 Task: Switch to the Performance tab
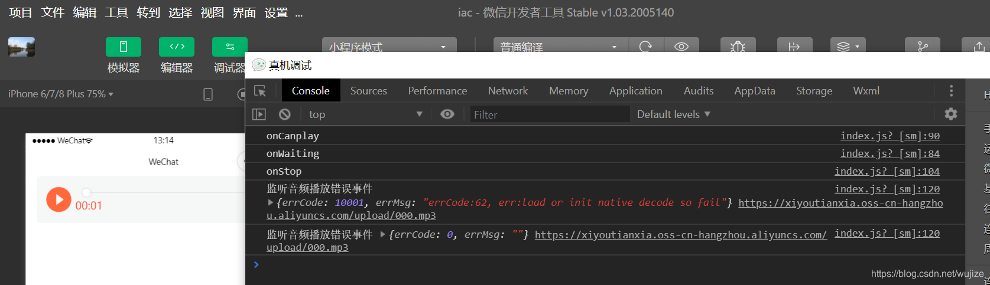[437, 91]
